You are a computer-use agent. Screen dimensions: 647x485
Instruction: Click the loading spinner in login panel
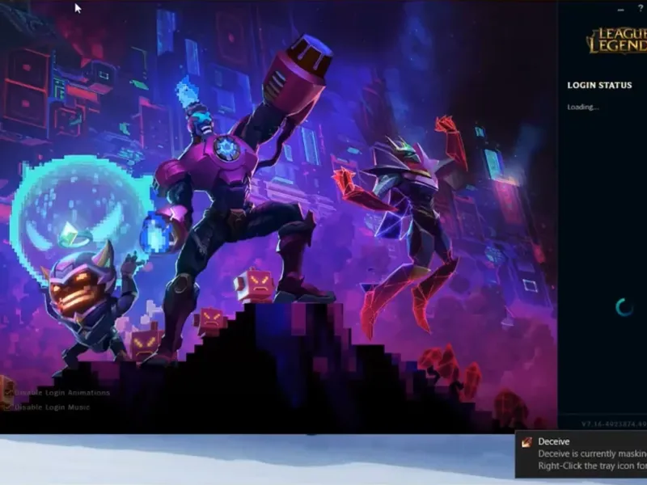coord(624,307)
